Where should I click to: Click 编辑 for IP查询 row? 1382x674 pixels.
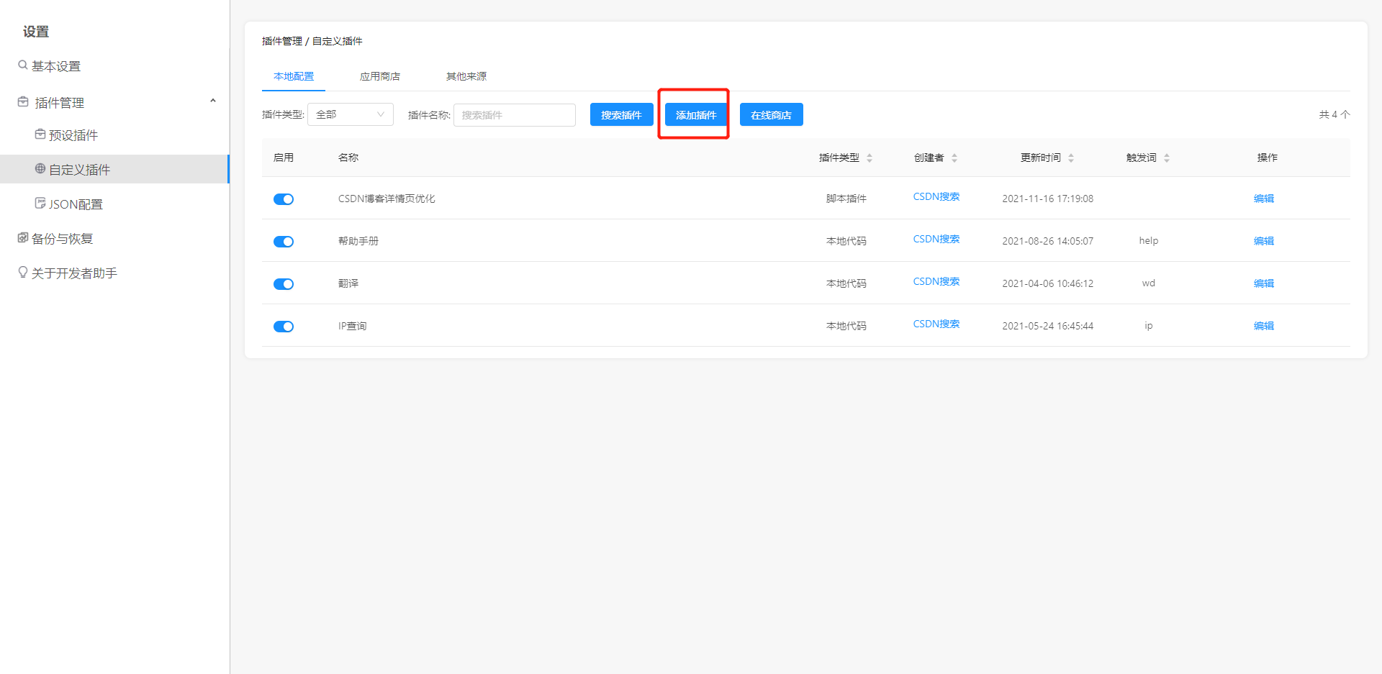click(1264, 326)
